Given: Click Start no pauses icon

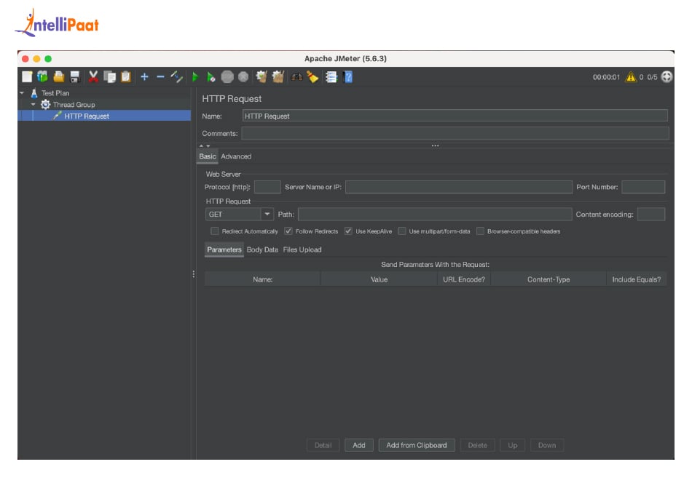Looking at the screenshot, I should [x=211, y=76].
